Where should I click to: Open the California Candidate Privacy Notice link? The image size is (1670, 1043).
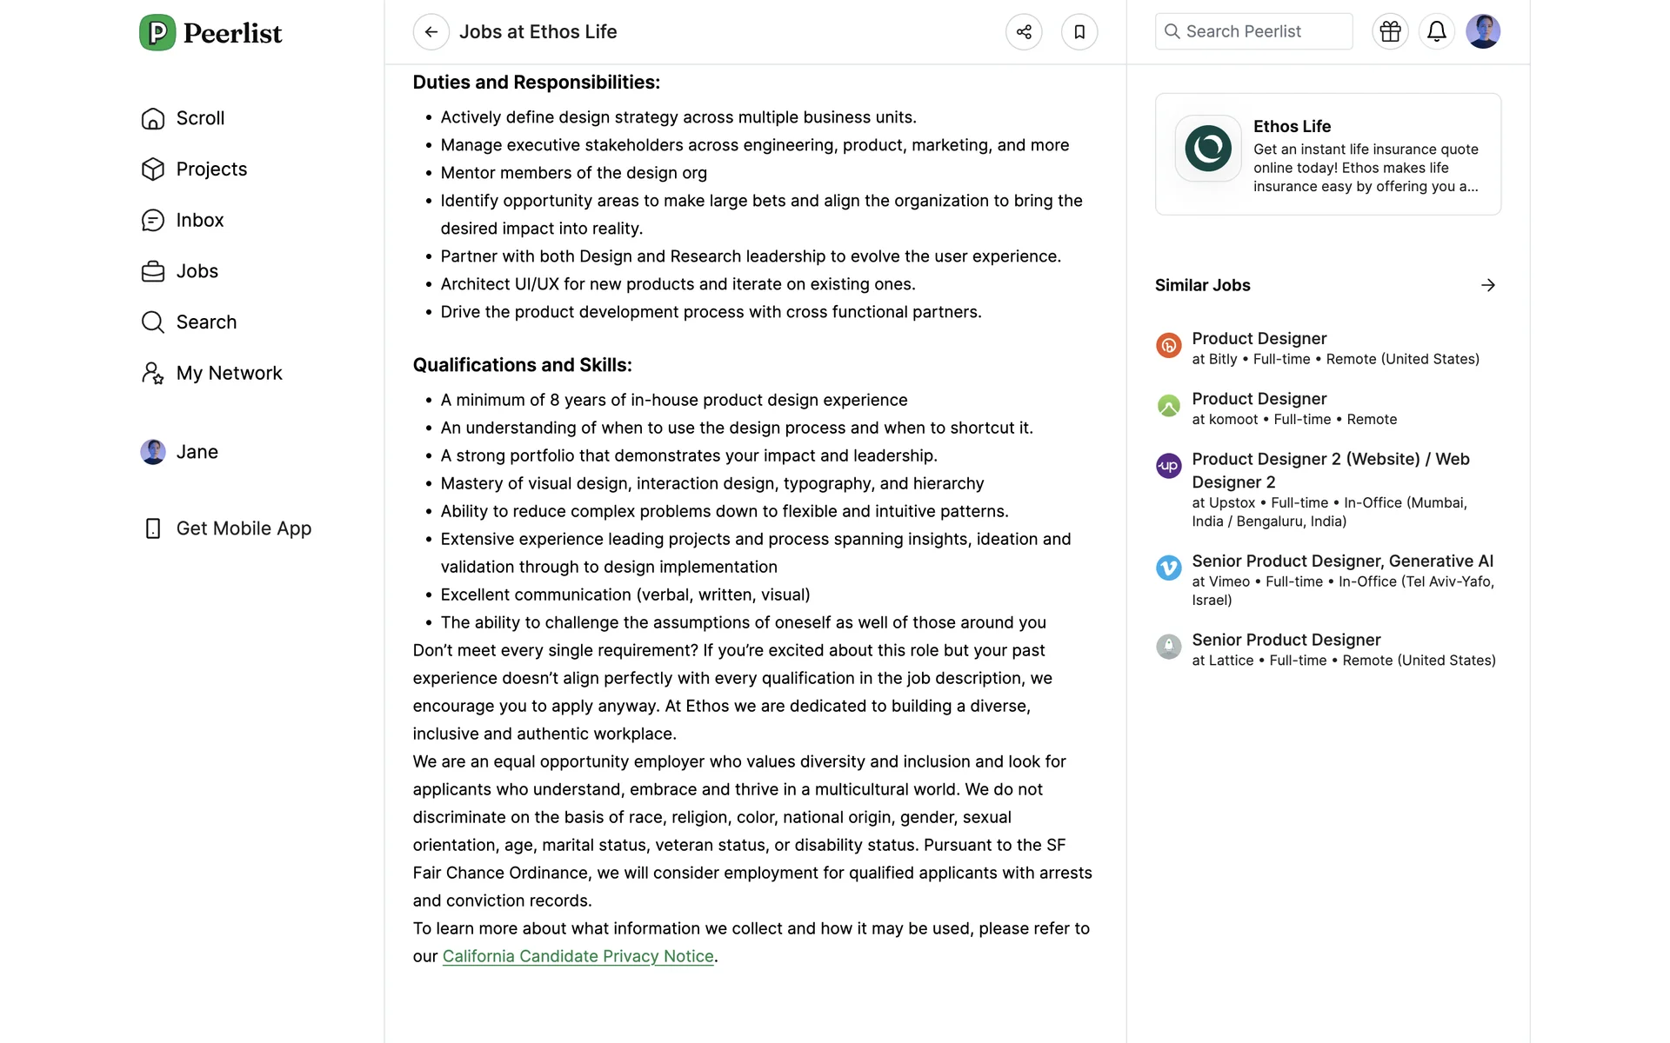[578, 956]
